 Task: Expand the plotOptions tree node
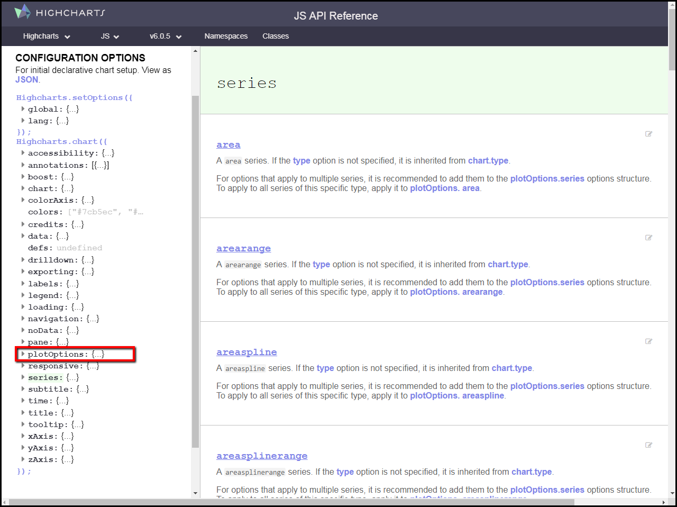coord(23,354)
